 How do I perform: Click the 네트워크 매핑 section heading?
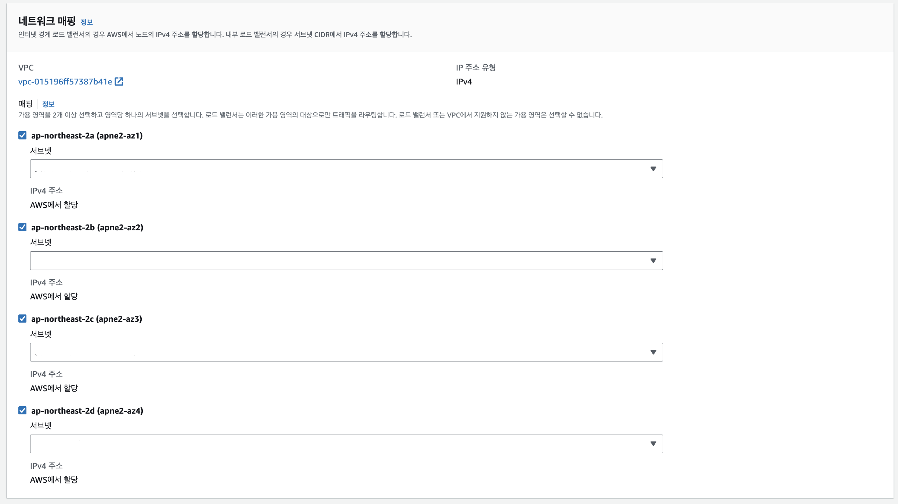tap(47, 21)
